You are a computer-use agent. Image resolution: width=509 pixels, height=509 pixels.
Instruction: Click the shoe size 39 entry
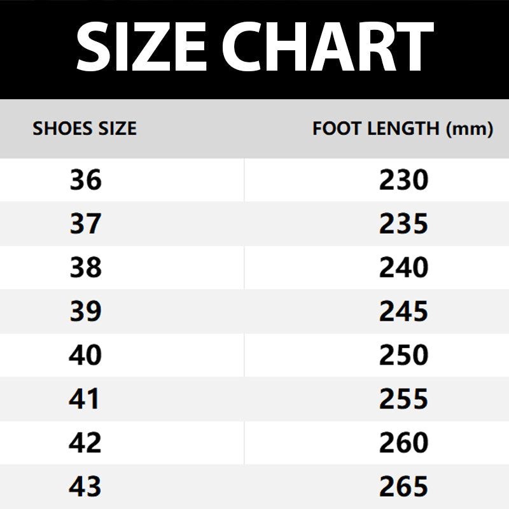coord(85,312)
